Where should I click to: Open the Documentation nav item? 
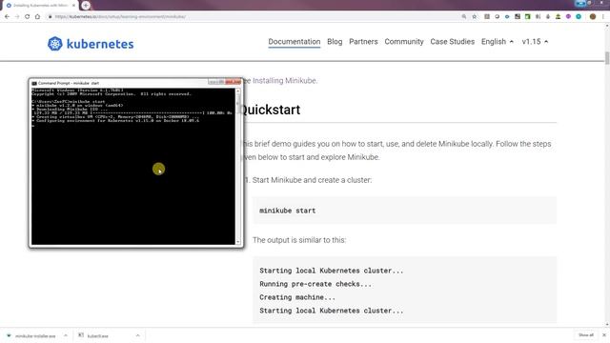(x=295, y=42)
